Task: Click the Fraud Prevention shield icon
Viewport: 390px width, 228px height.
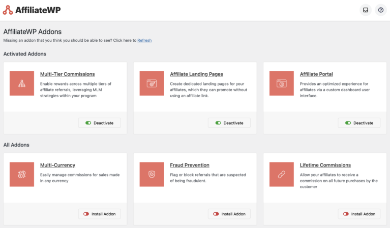Action: [152, 175]
